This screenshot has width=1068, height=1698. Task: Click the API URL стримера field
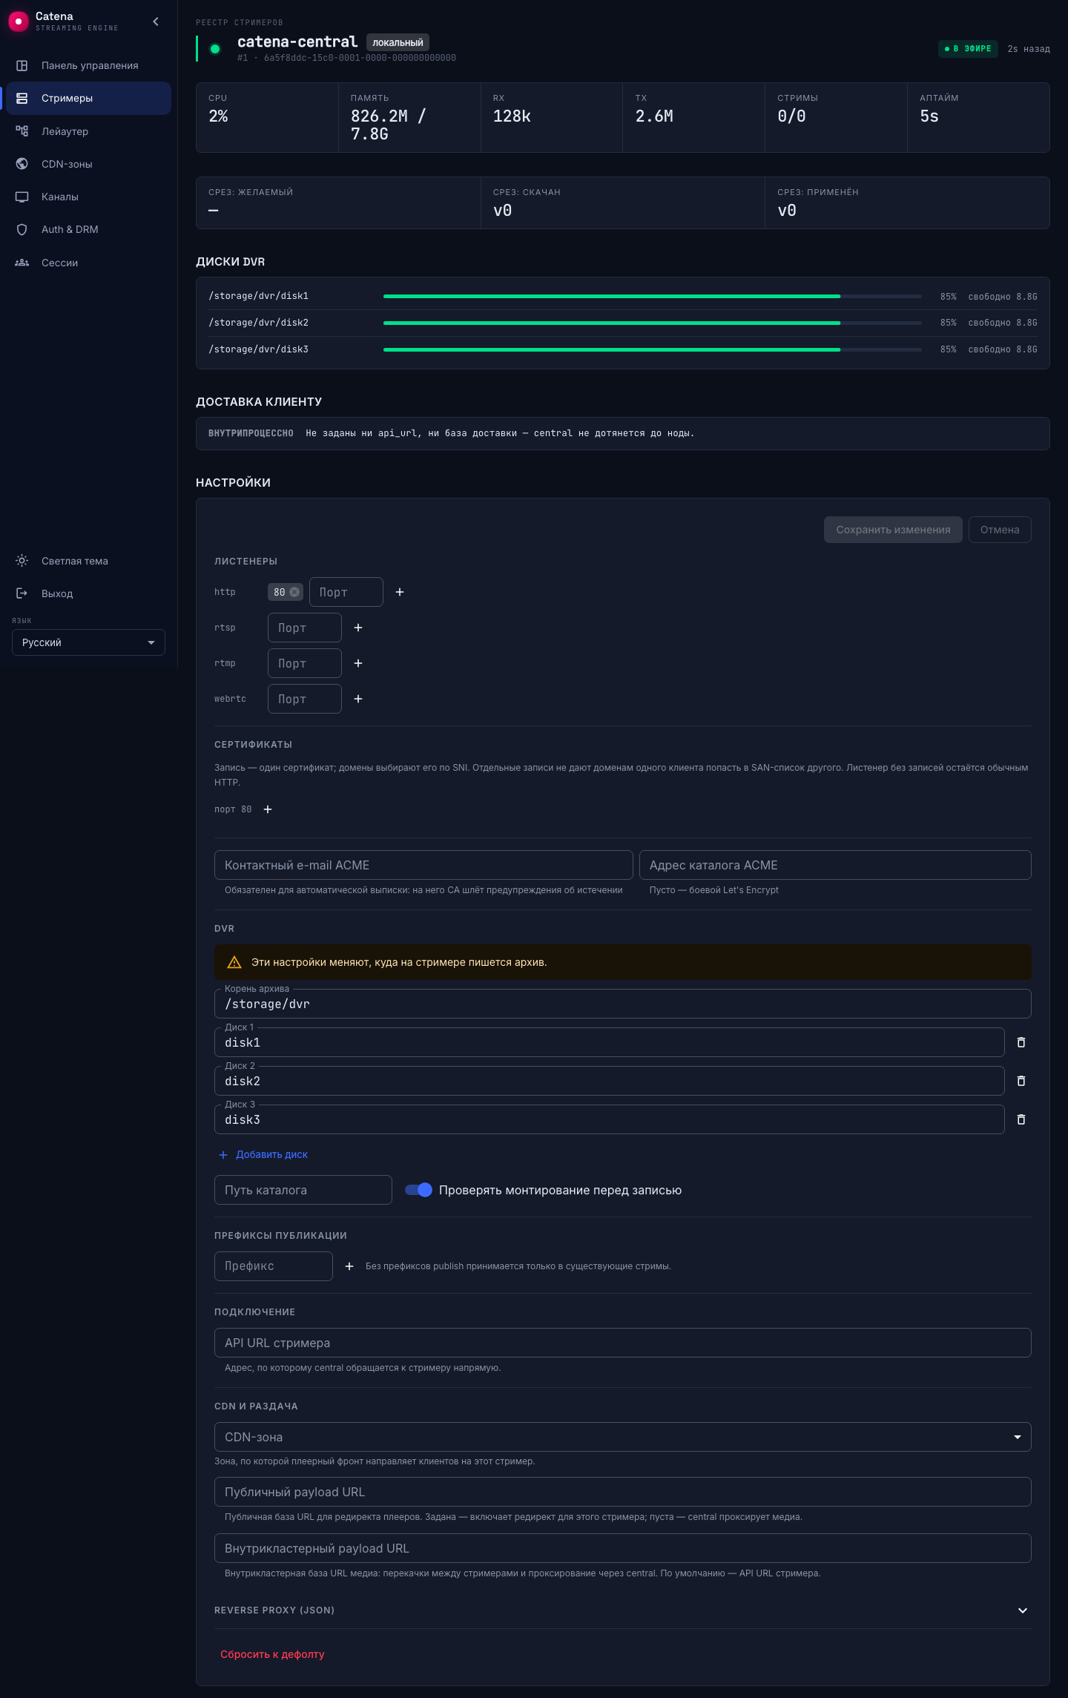click(x=623, y=1343)
